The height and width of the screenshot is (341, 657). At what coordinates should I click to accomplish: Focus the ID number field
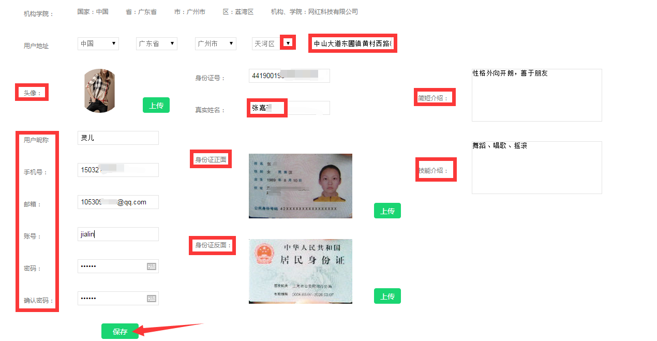[289, 76]
